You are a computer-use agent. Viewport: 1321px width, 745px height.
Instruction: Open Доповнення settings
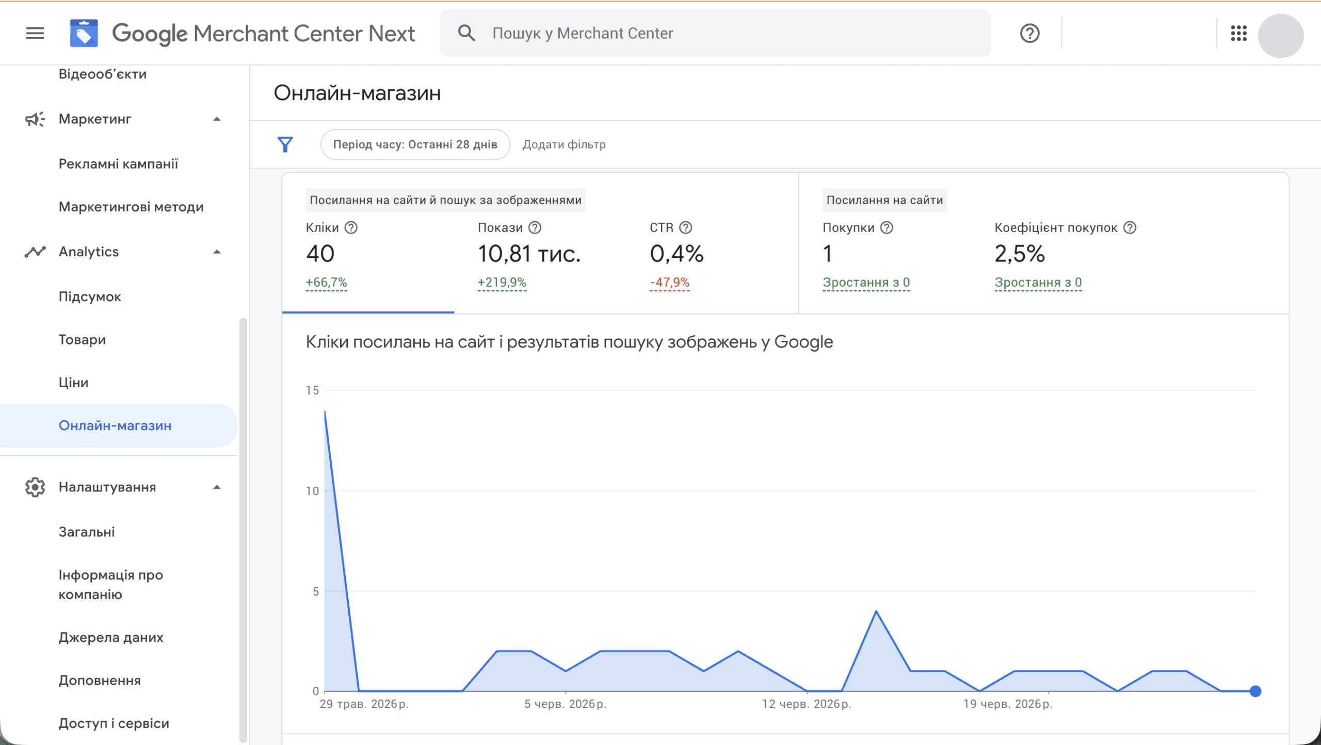point(100,681)
